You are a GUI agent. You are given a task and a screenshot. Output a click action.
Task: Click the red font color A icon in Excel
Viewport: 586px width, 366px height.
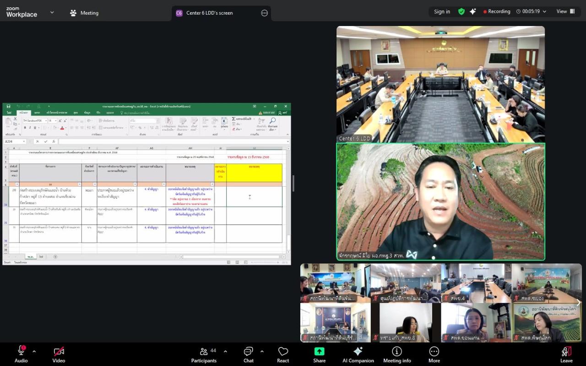click(x=62, y=128)
